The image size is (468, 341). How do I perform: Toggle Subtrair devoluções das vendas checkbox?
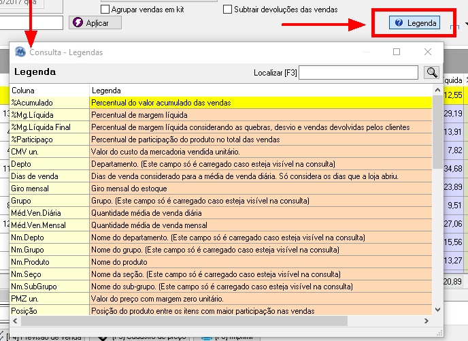pos(227,10)
